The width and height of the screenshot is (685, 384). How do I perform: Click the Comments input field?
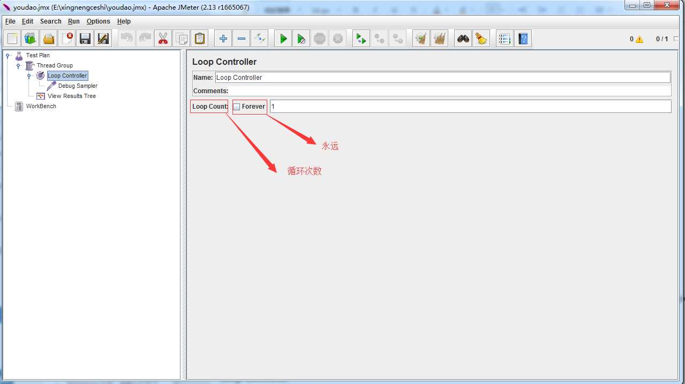[x=449, y=91]
